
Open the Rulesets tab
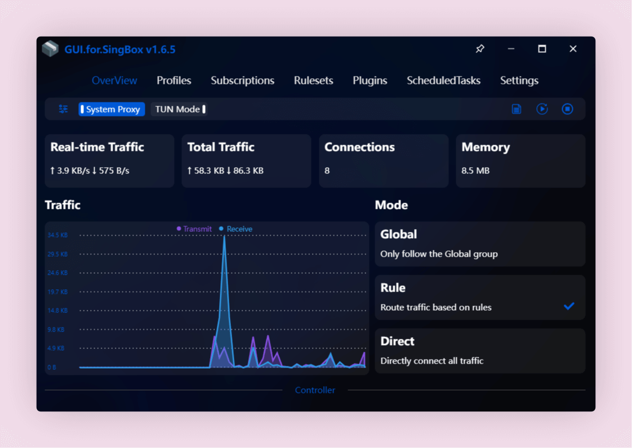pos(314,80)
